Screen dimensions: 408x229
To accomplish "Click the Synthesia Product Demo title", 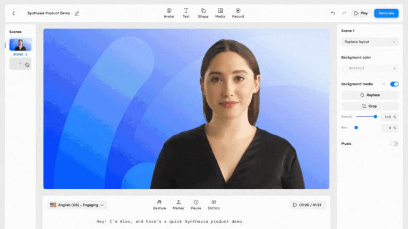I will tap(49, 13).
